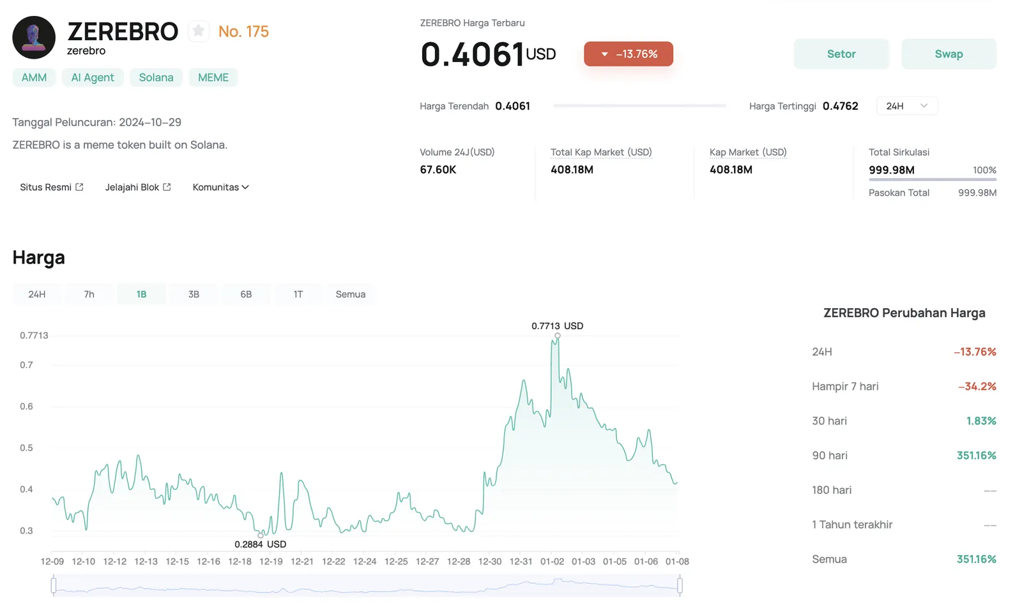Select the AI Agent tag
1022x613 pixels.
93,77
